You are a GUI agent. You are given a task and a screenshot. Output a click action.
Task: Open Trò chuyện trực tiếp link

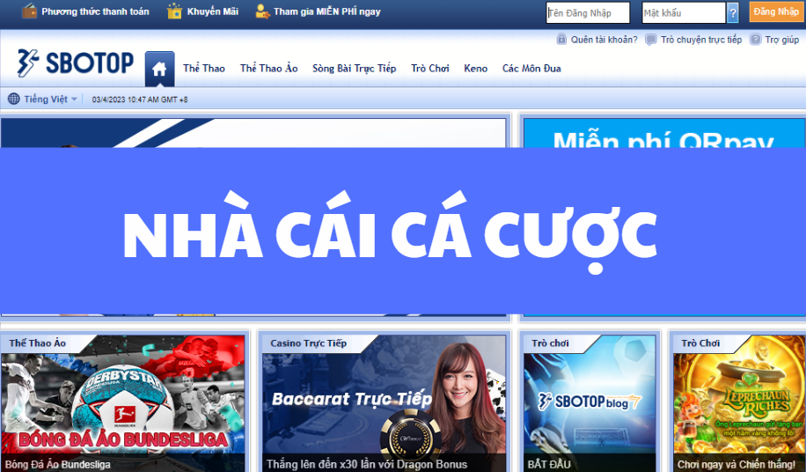pos(701,40)
